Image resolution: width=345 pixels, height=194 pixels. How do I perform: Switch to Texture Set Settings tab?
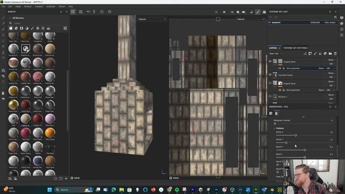coord(295,48)
